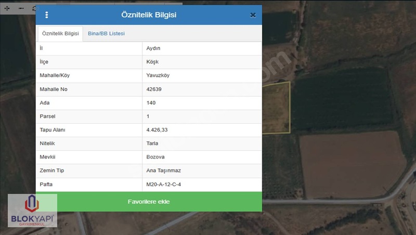Select the value Aydın
The width and height of the screenshot is (416, 235).
153,48
